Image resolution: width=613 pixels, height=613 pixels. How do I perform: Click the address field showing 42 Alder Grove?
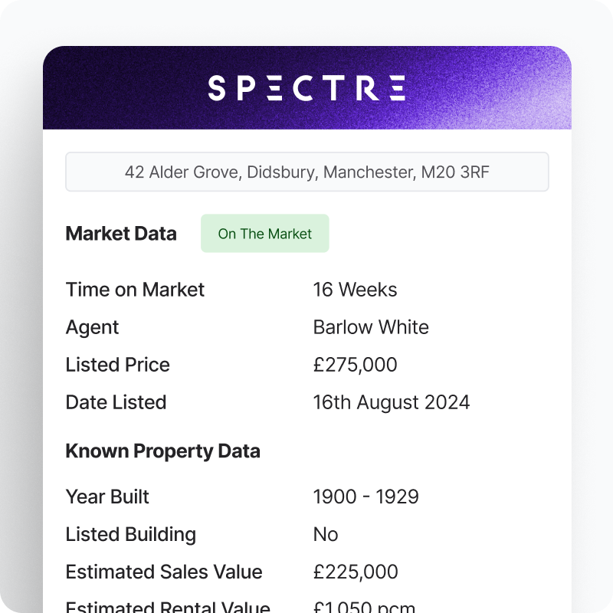click(x=307, y=172)
